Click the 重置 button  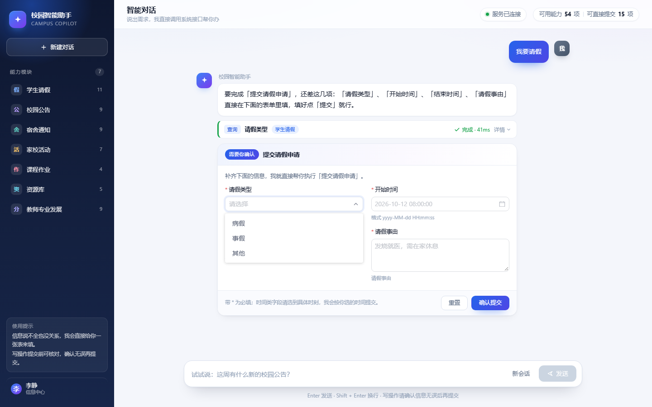pos(454,303)
